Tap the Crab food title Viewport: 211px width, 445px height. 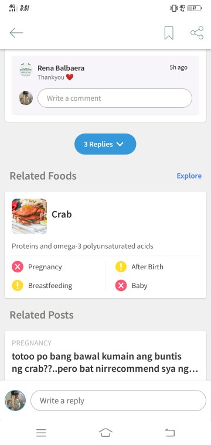(62, 214)
